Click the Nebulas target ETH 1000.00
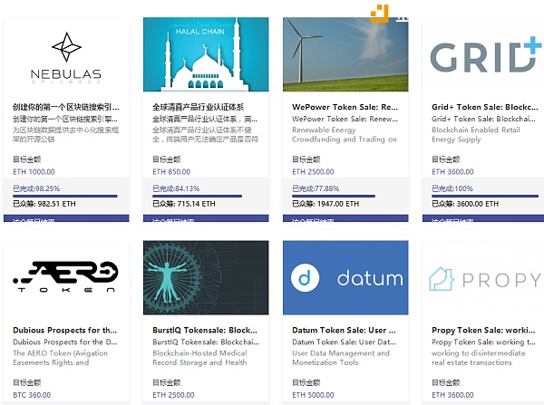This screenshot has width=544, height=405. pos(34,171)
